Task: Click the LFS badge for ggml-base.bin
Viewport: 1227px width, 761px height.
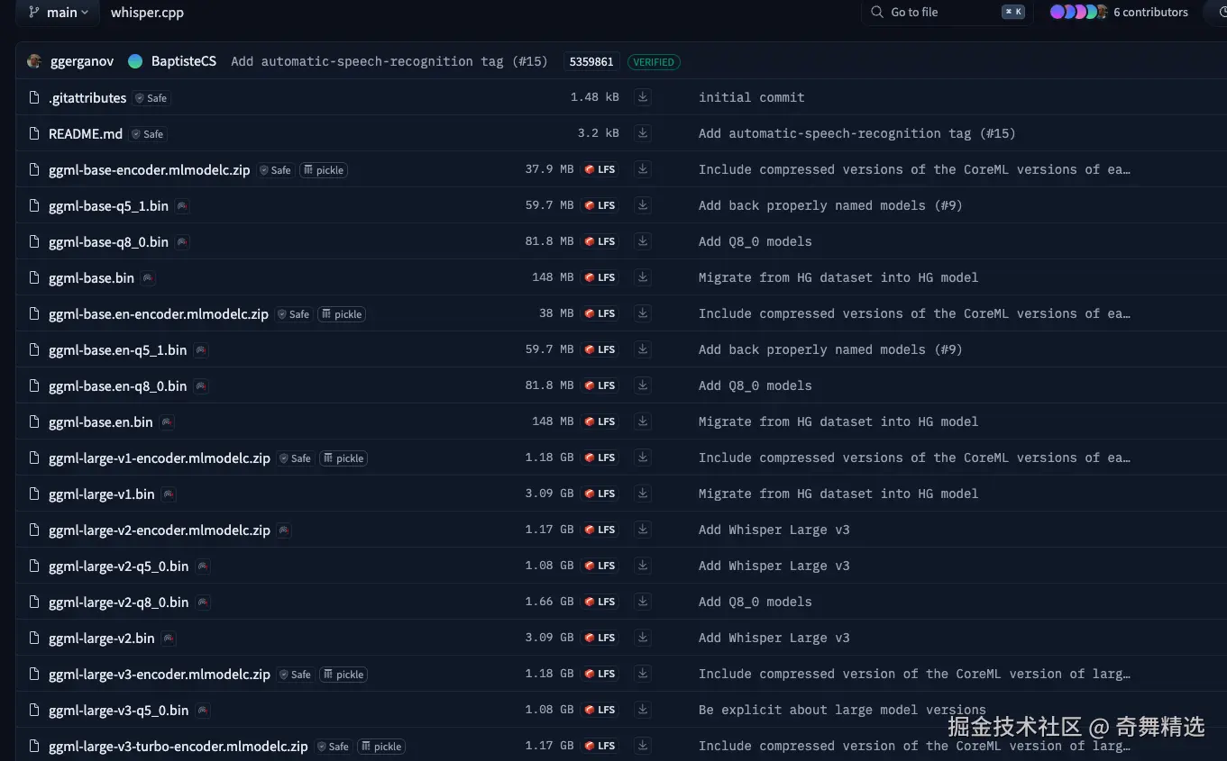Action: 600,277
